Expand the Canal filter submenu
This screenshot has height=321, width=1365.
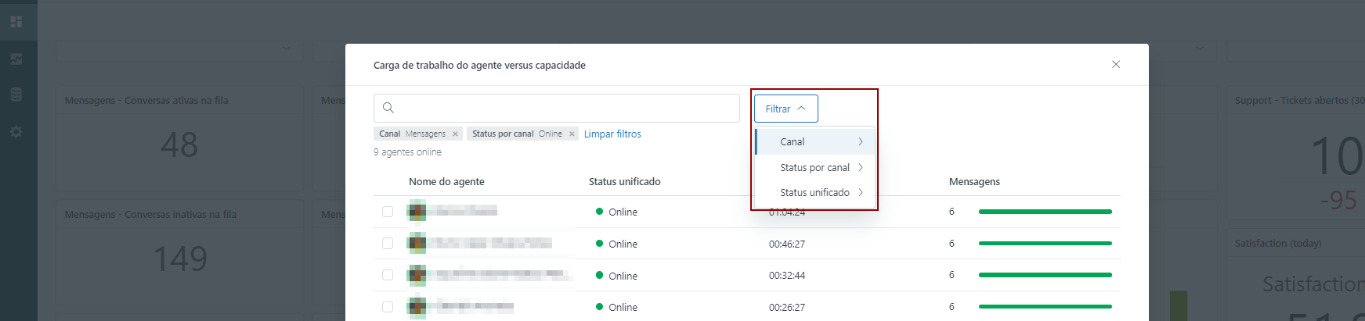click(x=815, y=142)
